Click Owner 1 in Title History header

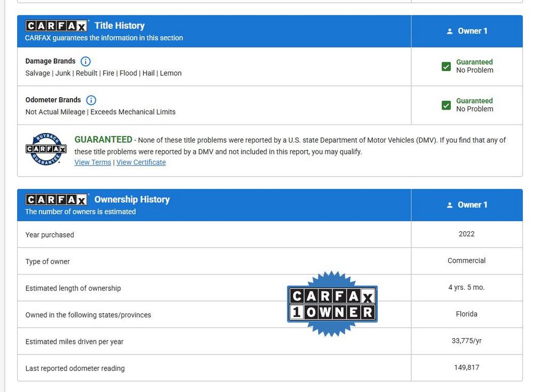coord(472,31)
